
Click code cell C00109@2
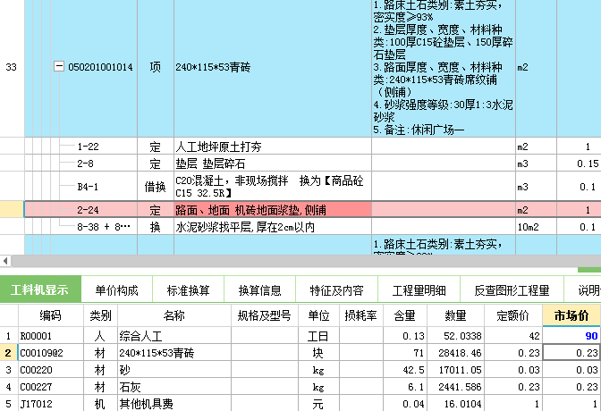(51, 353)
